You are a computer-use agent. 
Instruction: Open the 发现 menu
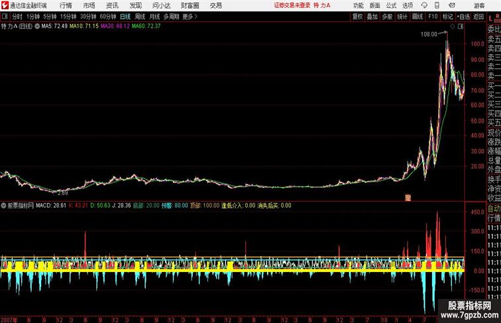[135, 5]
